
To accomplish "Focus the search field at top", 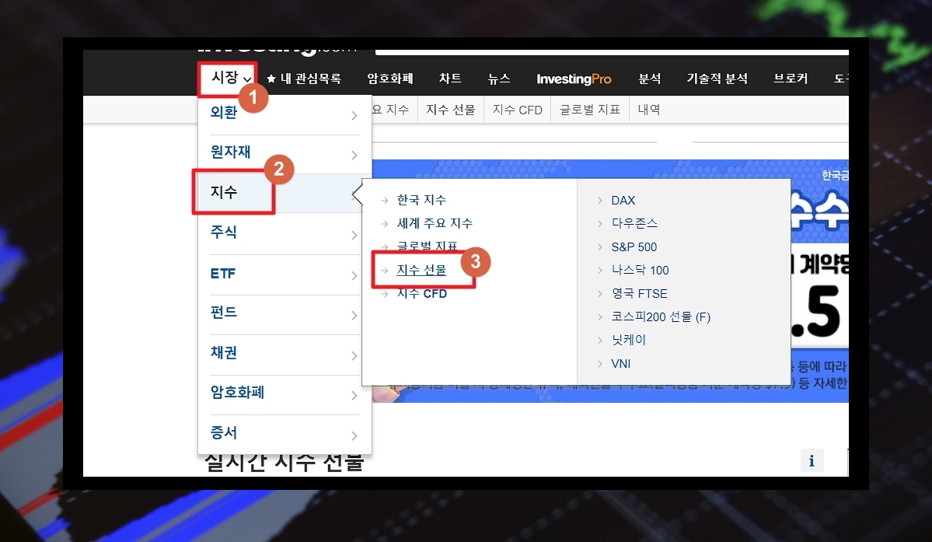I will (612, 52).
